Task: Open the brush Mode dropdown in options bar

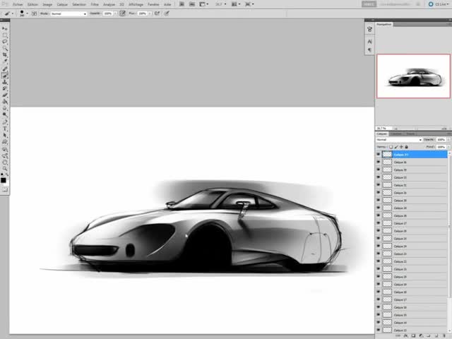Action: tap(69, 13)
